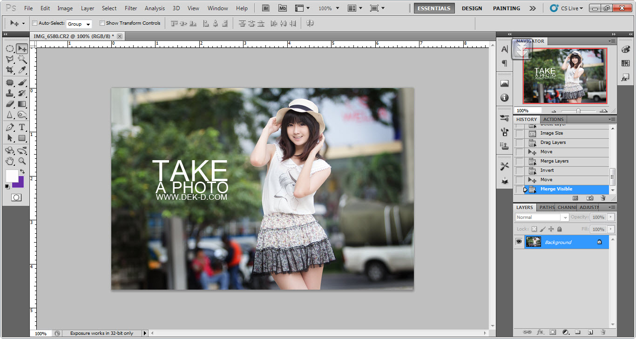Screen dimensions: 636x339
Task: Open the 100% zoom level dropdown
Action: pyautogui.click(x=328, y=8)
